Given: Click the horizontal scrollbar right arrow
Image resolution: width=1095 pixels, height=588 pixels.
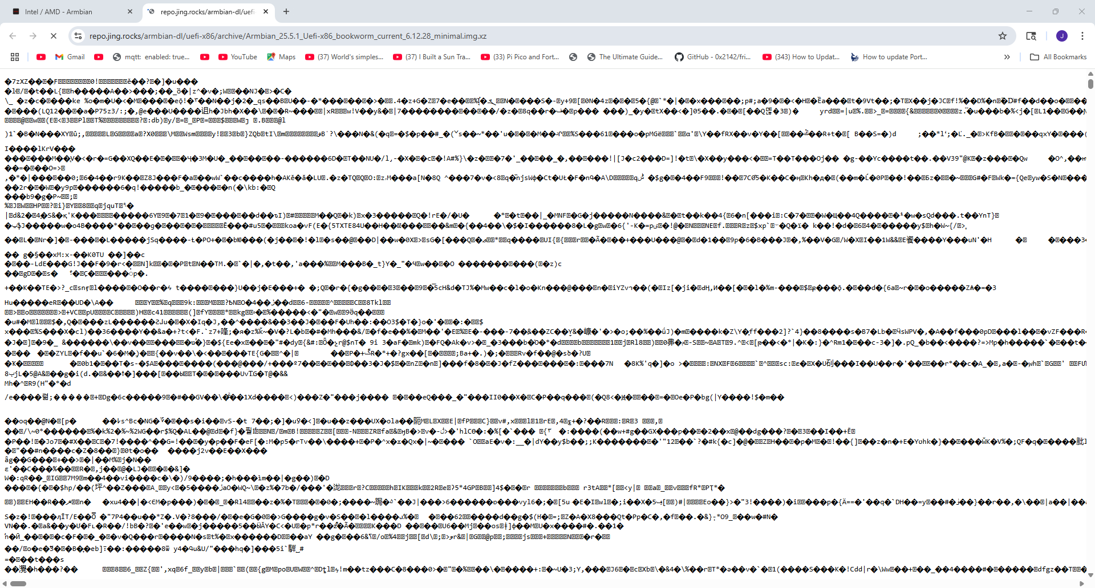Looking at the screenshot, I should (x=1082, y=583).
